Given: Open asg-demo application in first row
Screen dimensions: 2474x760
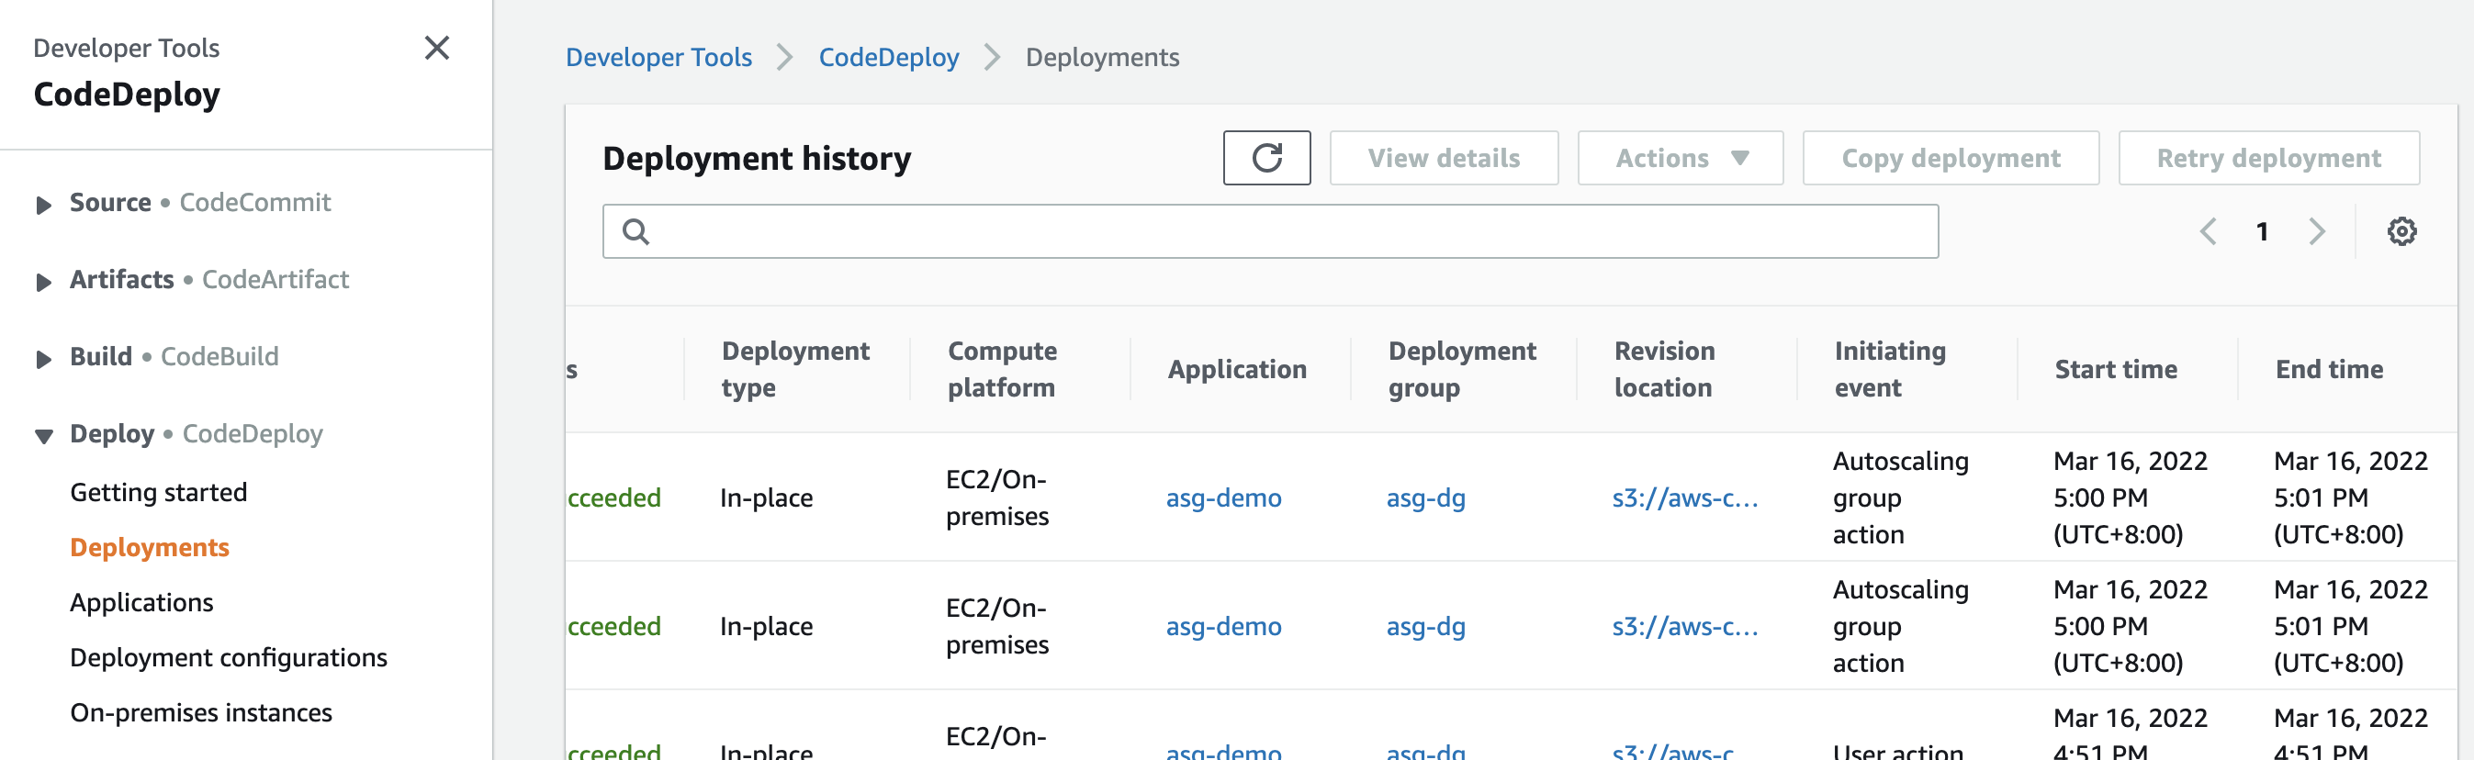Looking at the screenshot, I should (1223, 497).
